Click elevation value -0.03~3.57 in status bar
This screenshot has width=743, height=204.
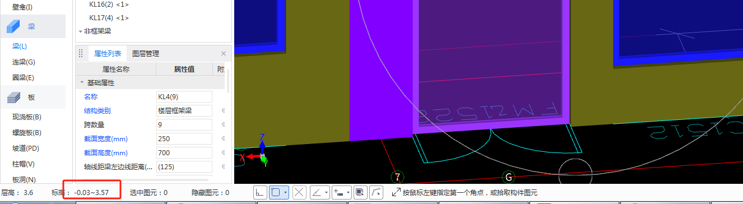click(x=91, y=193)
